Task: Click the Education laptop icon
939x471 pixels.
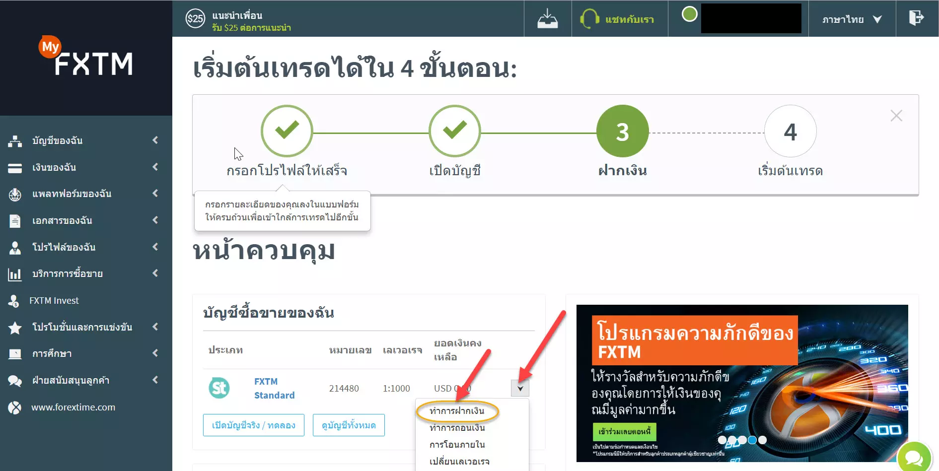Action: pos(15,354)
